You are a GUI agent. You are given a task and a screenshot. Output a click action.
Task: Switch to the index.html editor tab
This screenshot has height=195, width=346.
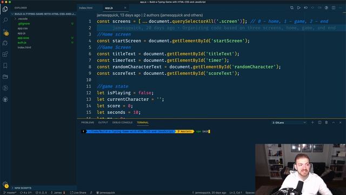pyautogui.click(x=86, y=8)
